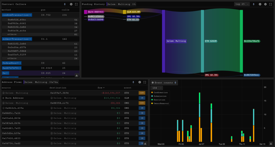Download the Event counts chart
The height and width of the screenshot is (147, 275).
[270, 143]
